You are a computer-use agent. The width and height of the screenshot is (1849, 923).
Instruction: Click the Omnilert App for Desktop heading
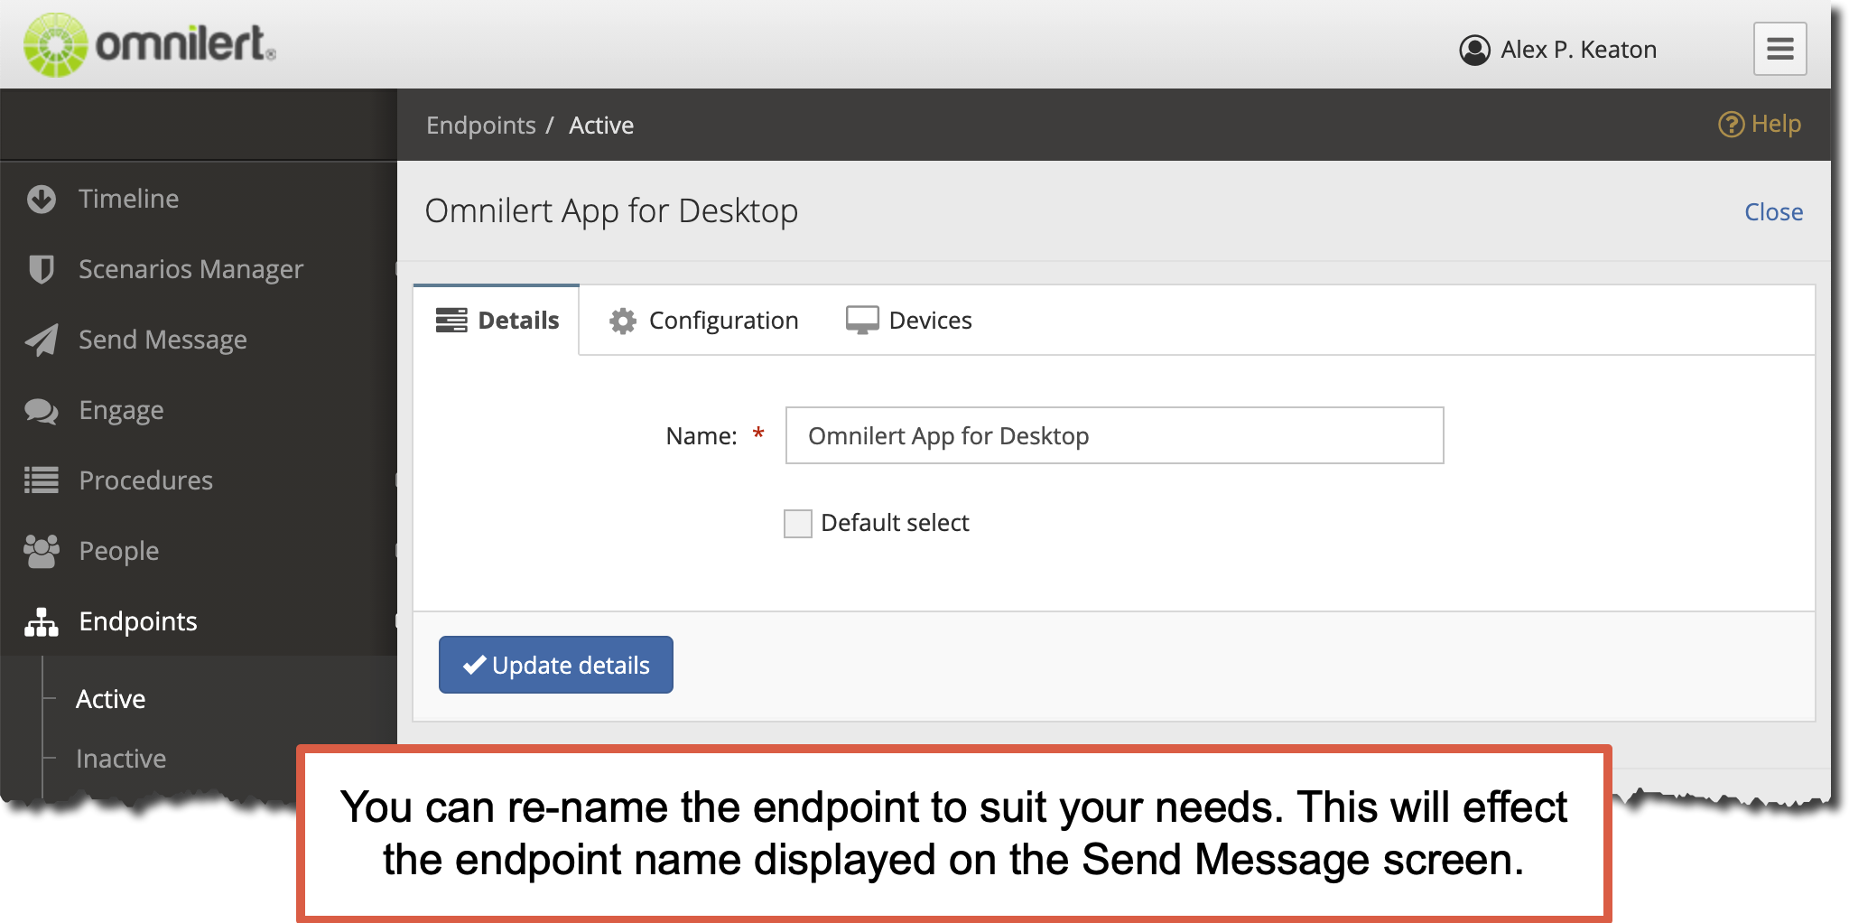click(x=611, y=211)
